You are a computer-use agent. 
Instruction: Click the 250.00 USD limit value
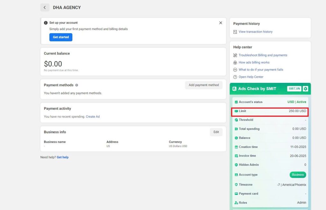(x=297, y=111)
